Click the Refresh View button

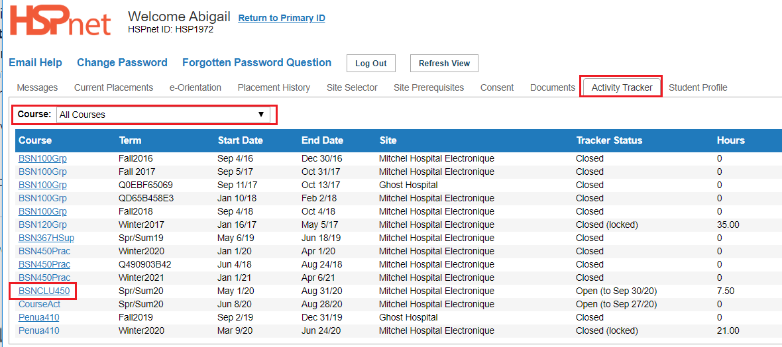[x=444, y=64]
